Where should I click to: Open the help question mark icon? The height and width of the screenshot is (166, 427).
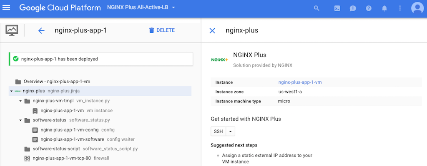click(x=369, y=8)
